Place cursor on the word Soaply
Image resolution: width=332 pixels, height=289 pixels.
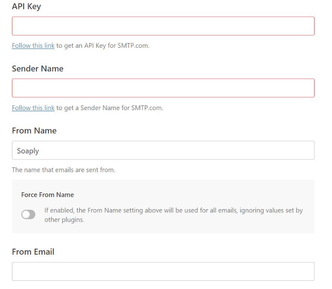[28, 151]
